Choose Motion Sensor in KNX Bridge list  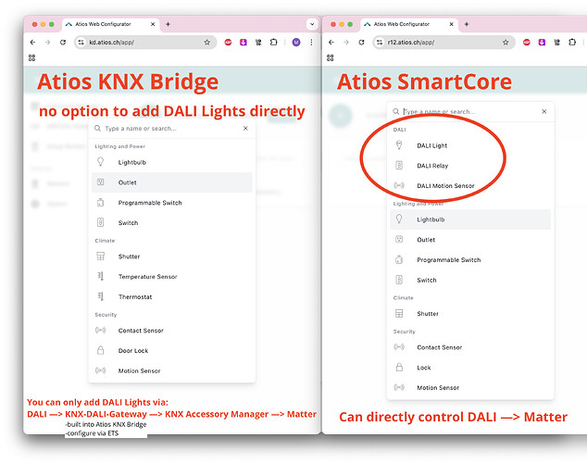click(x=172, y=371)
